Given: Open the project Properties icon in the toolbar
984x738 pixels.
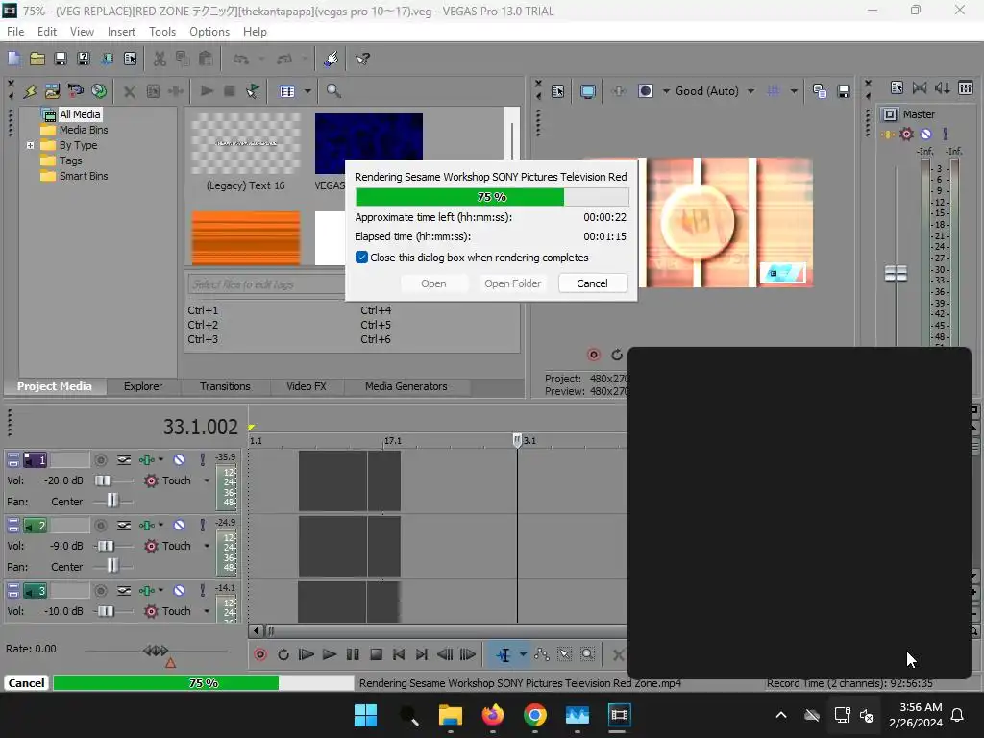Looking at the screenshot, I should click(x=130, y=59).
